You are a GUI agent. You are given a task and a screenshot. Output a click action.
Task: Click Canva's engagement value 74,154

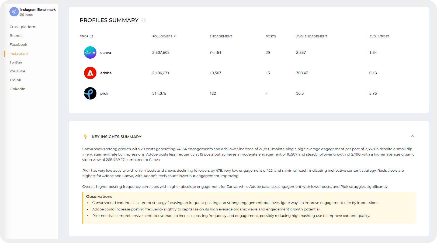pyautogui.click(x=215, y=52)
